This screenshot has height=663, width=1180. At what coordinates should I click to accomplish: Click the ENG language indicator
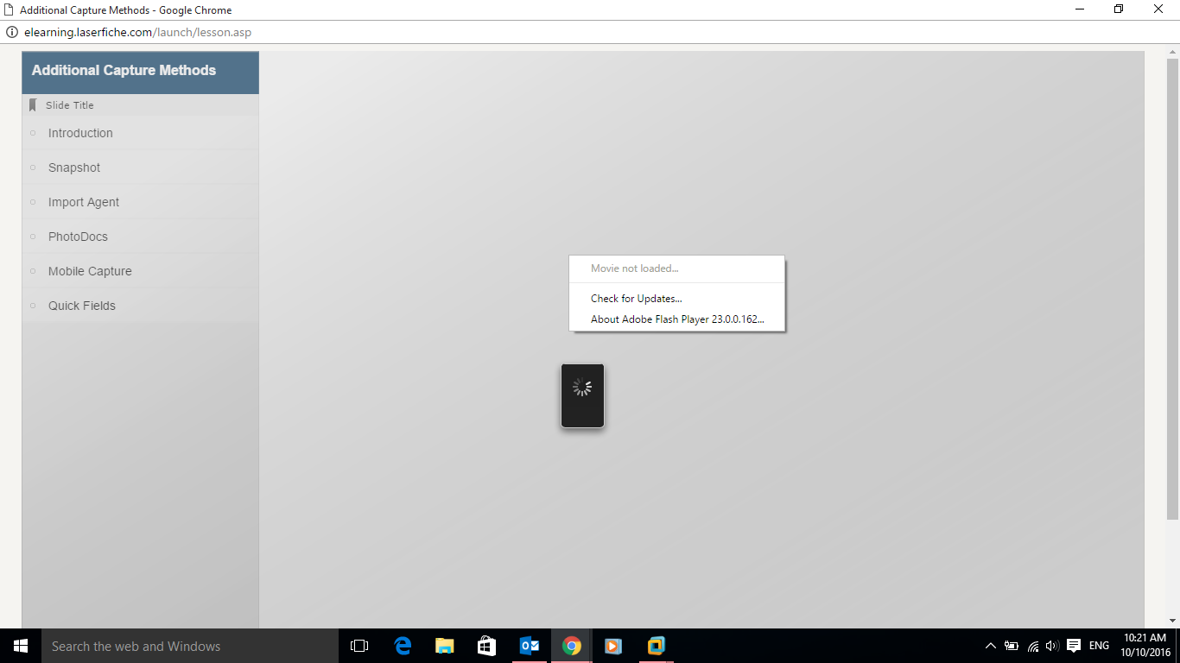1099,646
